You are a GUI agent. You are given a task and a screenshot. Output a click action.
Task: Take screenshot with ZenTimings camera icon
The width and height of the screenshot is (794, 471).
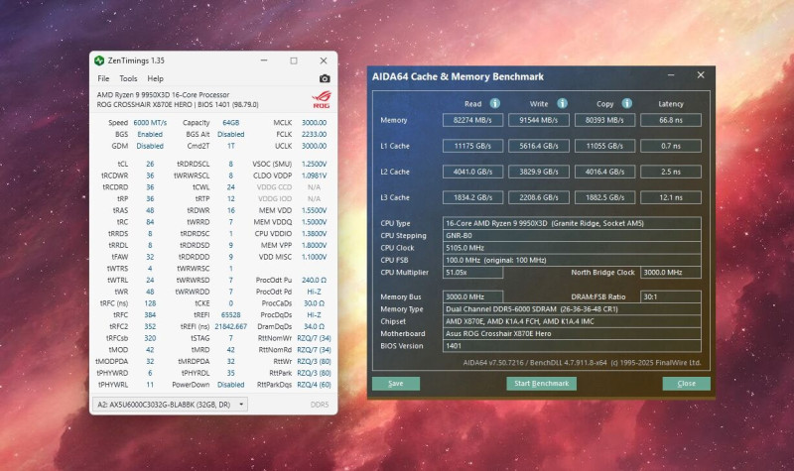(325, 78)
